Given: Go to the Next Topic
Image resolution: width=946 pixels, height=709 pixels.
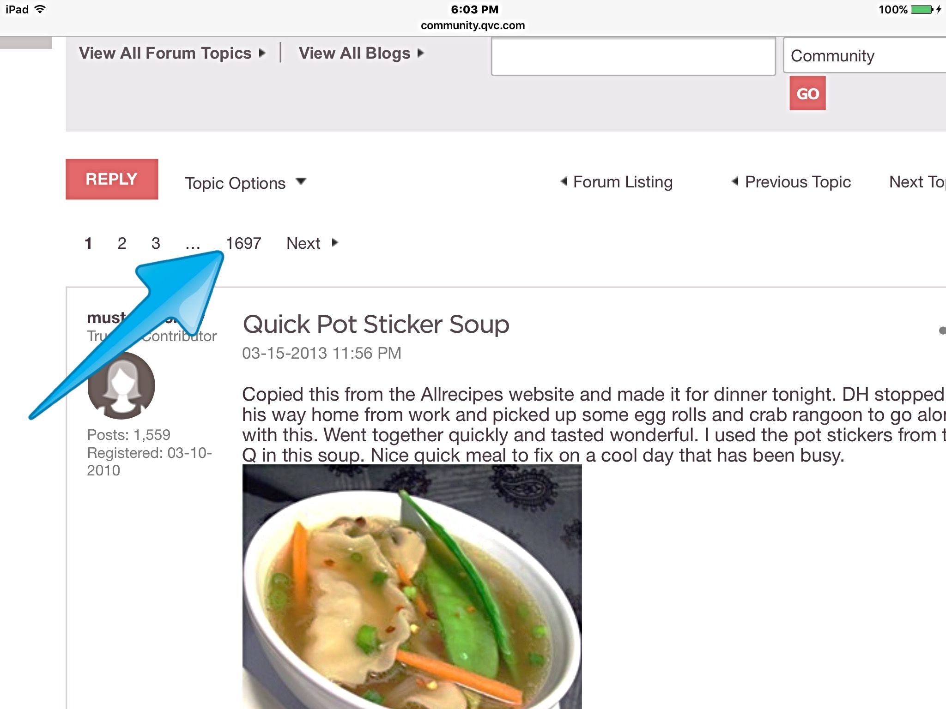Looking at the screenshot, I should click(x=917, y=182).
